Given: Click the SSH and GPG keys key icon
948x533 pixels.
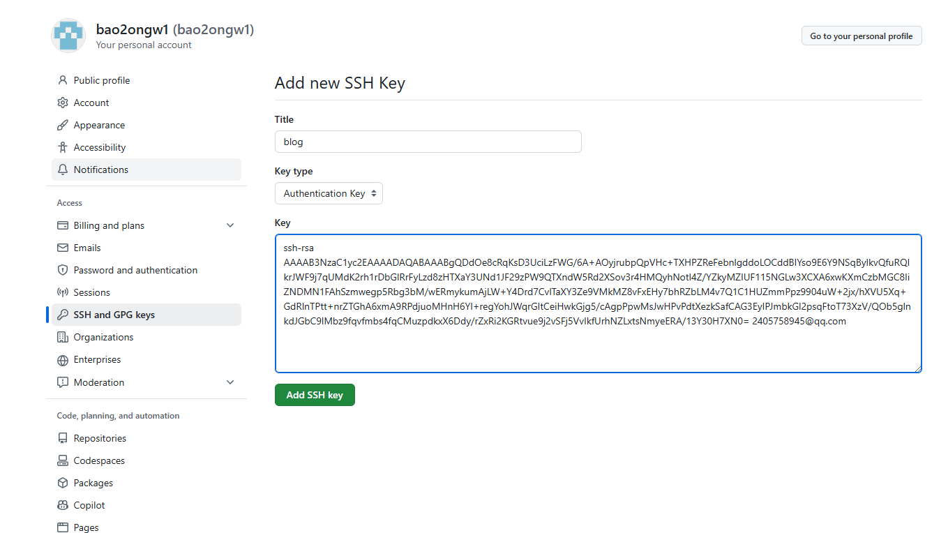Looking at the screenshot, I should (x=63, y=315).
